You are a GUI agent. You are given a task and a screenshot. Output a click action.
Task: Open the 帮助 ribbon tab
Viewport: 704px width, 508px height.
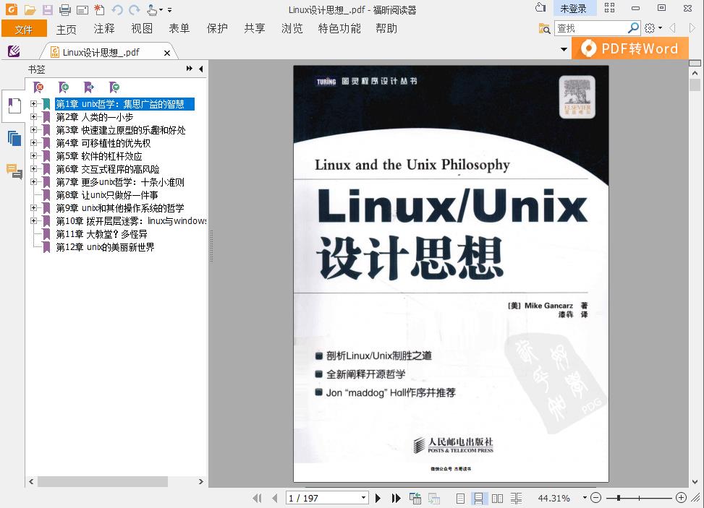pos(386,29)
